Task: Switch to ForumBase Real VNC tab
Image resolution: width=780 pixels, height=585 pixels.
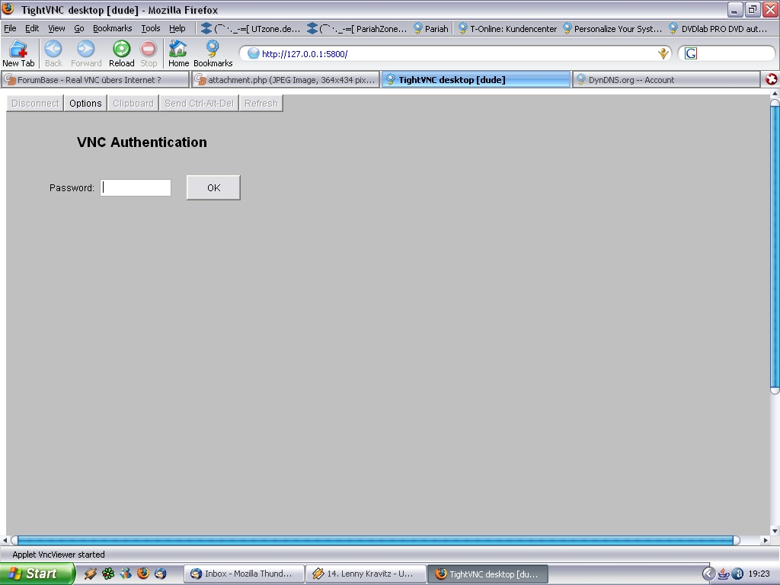Action: pyautogui.click(x=95, y=79)
